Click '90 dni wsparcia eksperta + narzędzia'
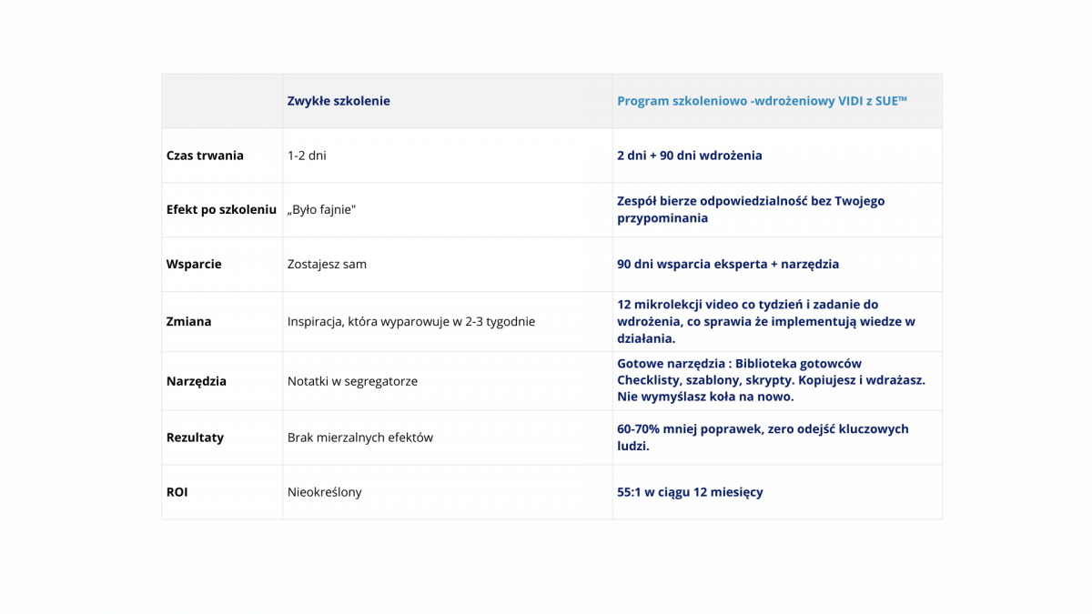Viewport: 1092px width, 614px height. point(727,265)
